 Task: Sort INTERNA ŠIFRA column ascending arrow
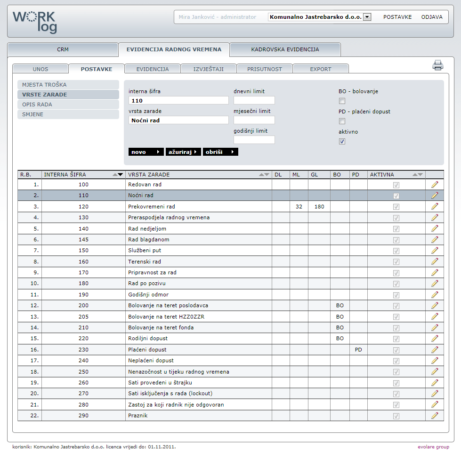115,175
